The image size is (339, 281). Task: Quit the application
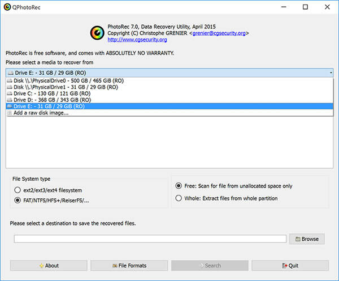290,266
